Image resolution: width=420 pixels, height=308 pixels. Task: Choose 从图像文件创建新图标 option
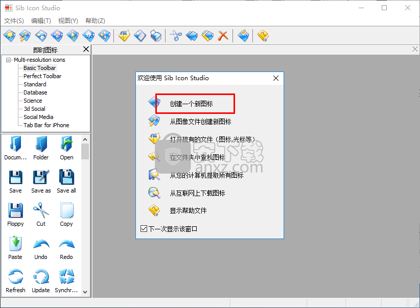click(x=200, y=122)
